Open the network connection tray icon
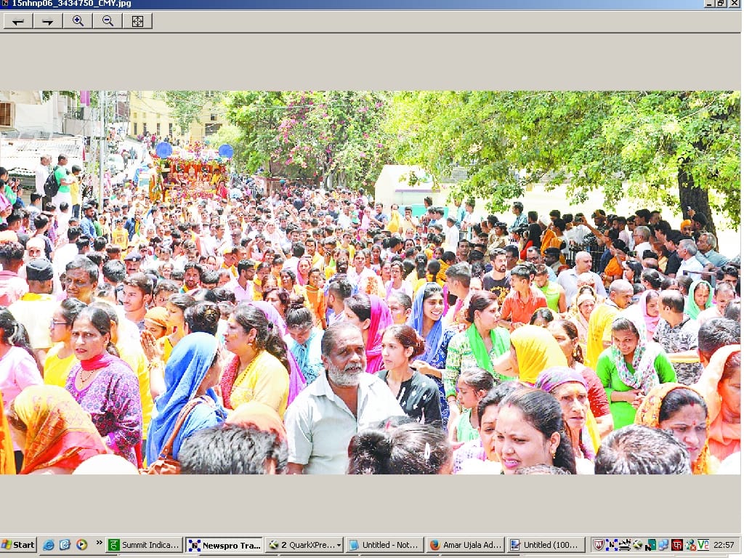Viewport: 744px width, 558px height. tap(663, 545)
